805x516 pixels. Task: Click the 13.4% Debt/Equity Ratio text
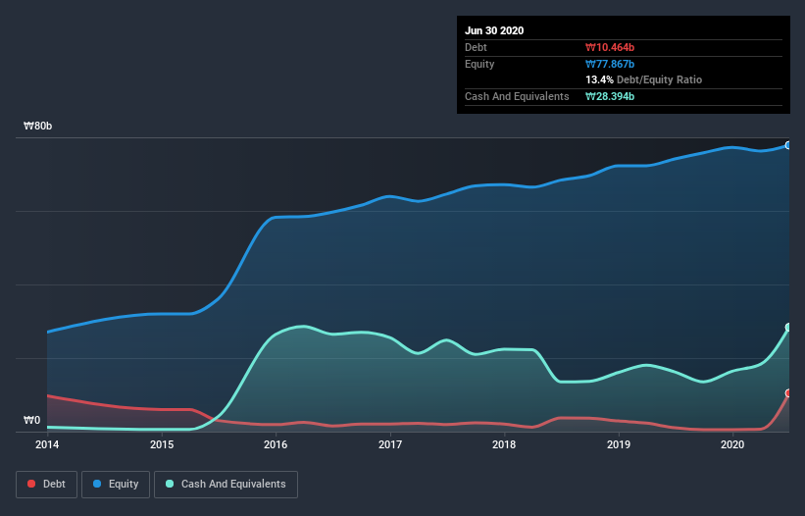click(x=644, y=80)
